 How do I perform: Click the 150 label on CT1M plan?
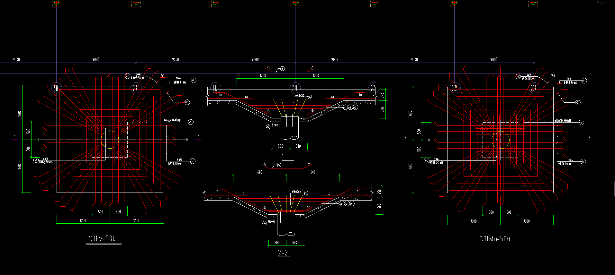coord(162,76)
